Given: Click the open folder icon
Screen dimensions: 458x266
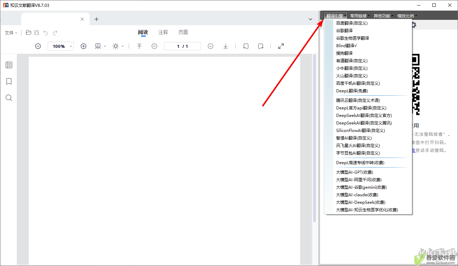Looking at the screenshot, I should click(x=29, y=32).
